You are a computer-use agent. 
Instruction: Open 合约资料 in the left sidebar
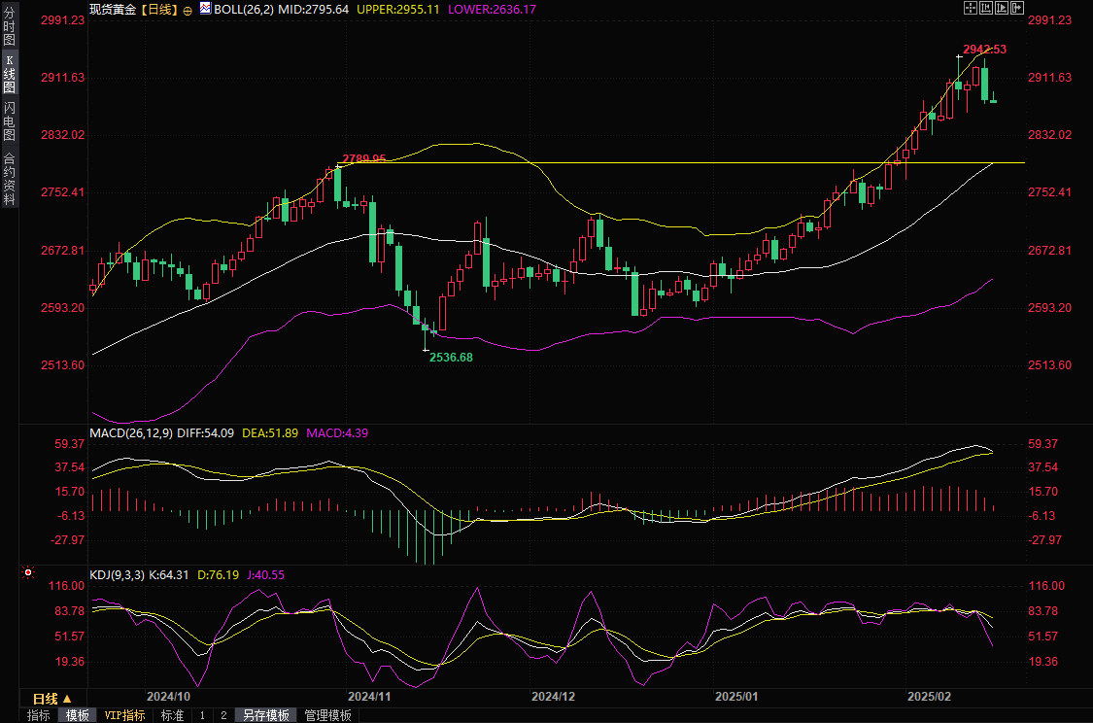coord(9,179)
